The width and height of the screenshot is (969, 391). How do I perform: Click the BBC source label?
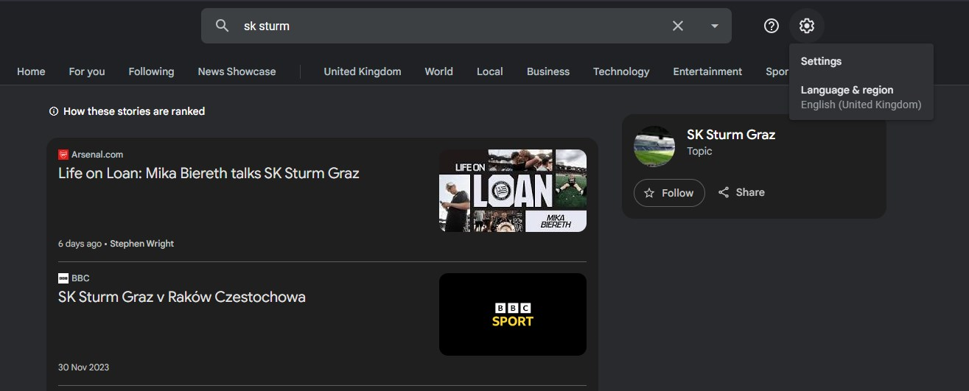coord(80,278)
